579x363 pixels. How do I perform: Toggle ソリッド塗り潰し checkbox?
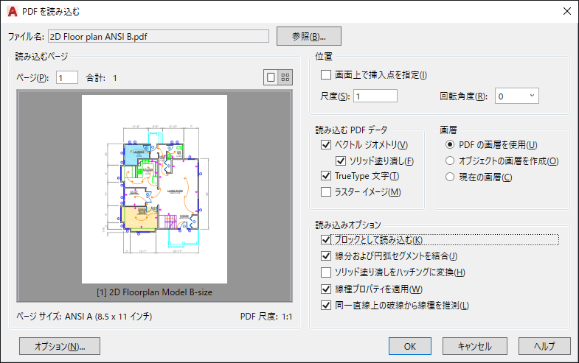(x=341, y=161)
